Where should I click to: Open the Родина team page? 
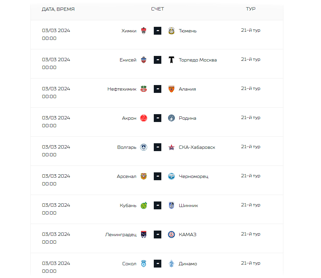187,118
